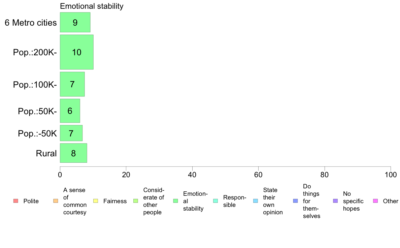Click the Emotional stability chart title
400x248 pixels.
click(92, 6)
